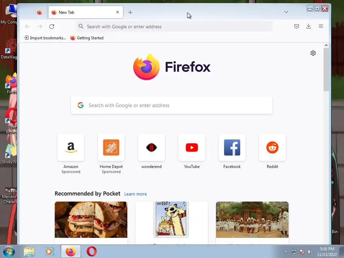
Task: Launch Windows Media Player from taskbar
Action: point(50,251)
